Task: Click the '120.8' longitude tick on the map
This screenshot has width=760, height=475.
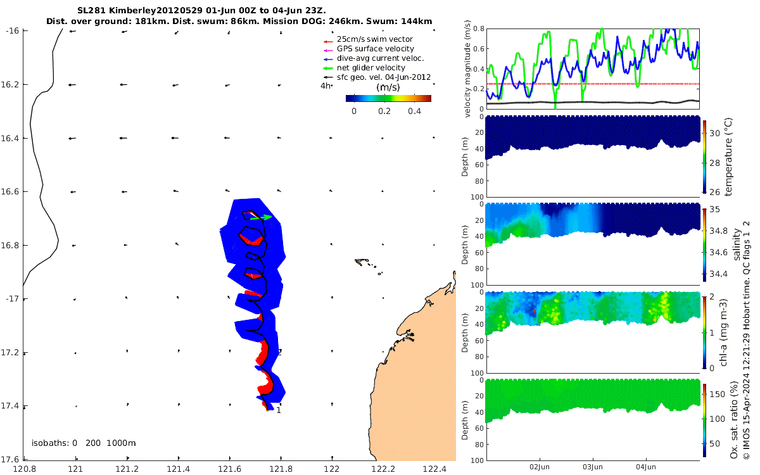Action: [x=25, y=469]
